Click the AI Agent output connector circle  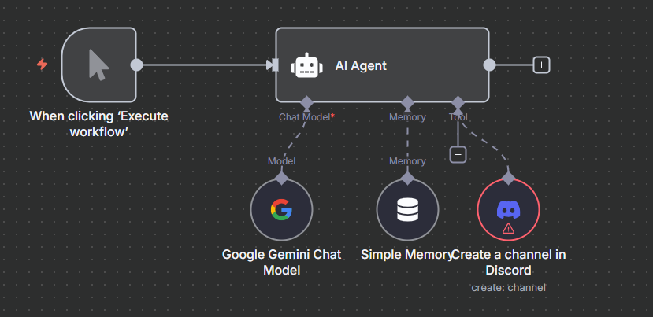point(489,65)
